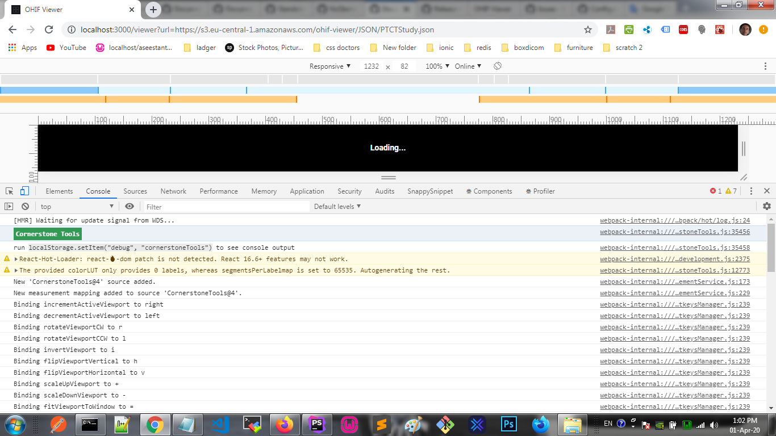The height and width of the screenshot is (436, 776).
Task: Open the DevTools three-dot menu
Action: 751,191
